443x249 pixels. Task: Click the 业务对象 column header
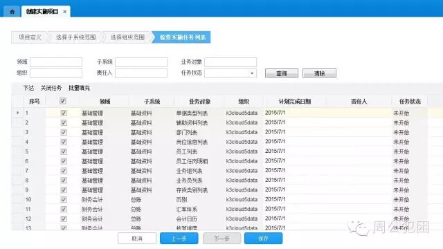199,102
